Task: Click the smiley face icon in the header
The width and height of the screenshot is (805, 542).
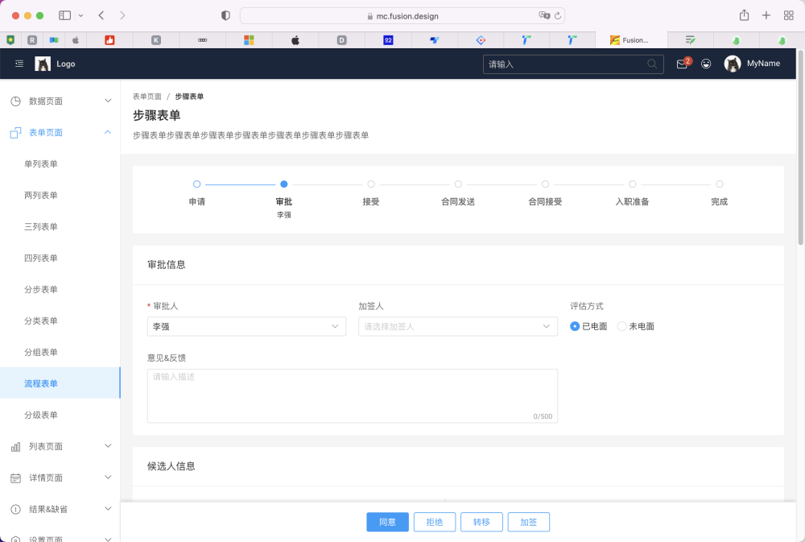Action: [706, 63]
